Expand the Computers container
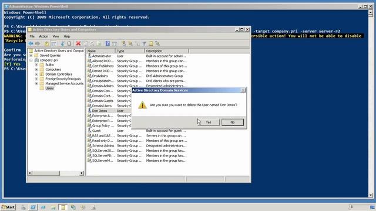 tap(36, 69)
